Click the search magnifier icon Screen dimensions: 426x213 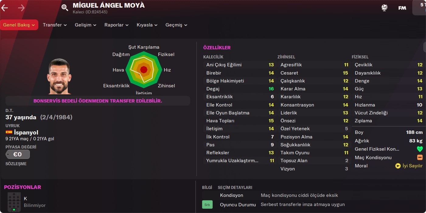tap(65, 8)
